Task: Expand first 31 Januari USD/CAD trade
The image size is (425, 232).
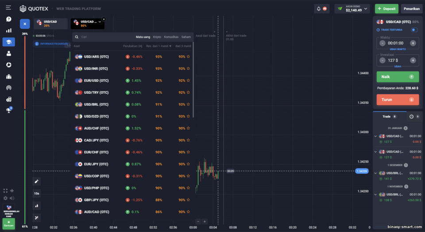Action: (375, 136)
